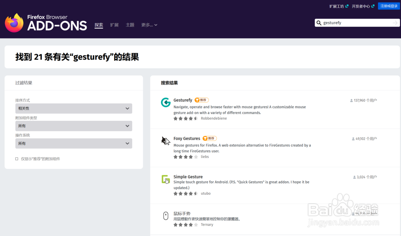Image resolution: width=401 pixels, height=236 pixels.
Task: Toggle 仅显示推荐的附加组件 checkbox
Action: pos(16,159)
